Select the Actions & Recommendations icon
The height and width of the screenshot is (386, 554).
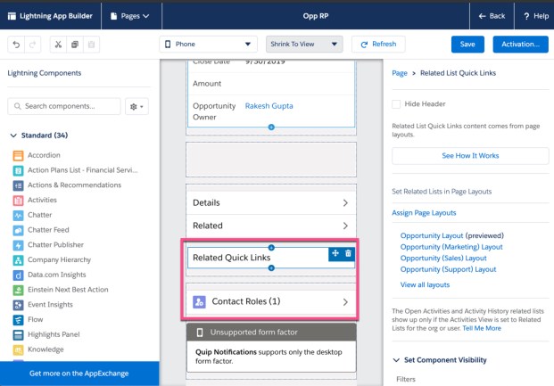pos(18,185)
